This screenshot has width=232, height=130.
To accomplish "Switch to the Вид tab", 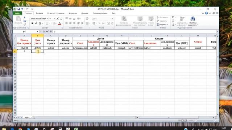I will [x=113, y=13].
